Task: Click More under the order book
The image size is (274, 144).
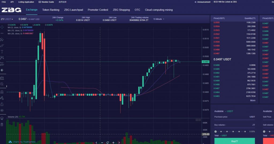Action: (253, 100)
